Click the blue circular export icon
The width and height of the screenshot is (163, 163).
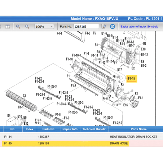[113, 26]
